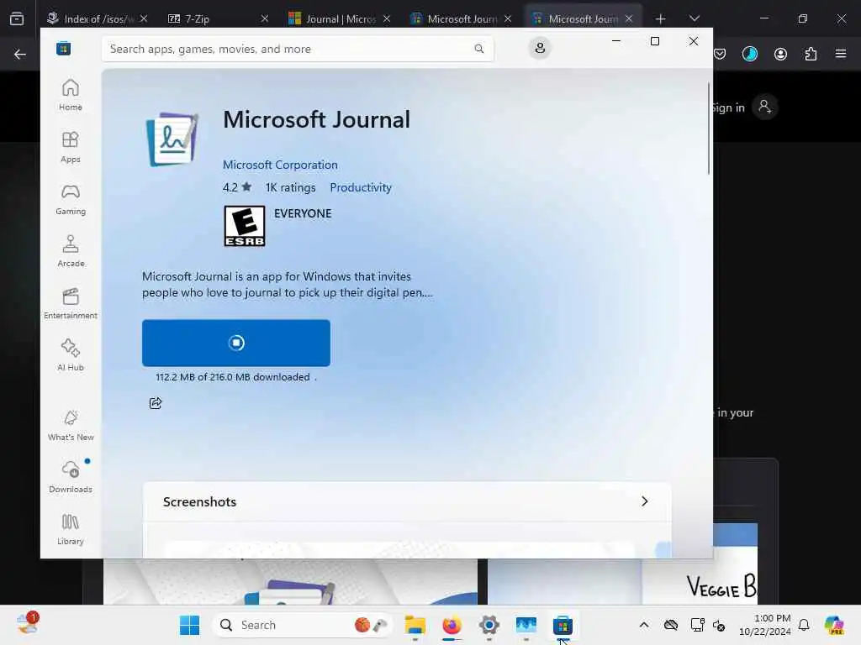Open Library in Store sidebar
861x645 pixels.
tap(71, 529)
